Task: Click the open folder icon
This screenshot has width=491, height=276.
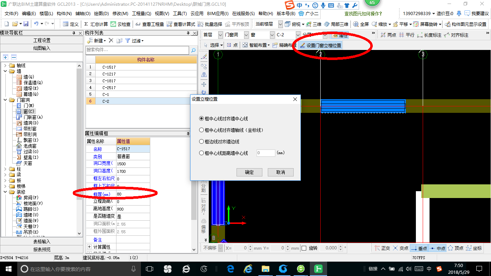Action: point(15,24)
